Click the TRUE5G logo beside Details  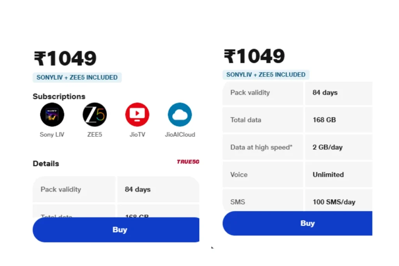[188, 162]
